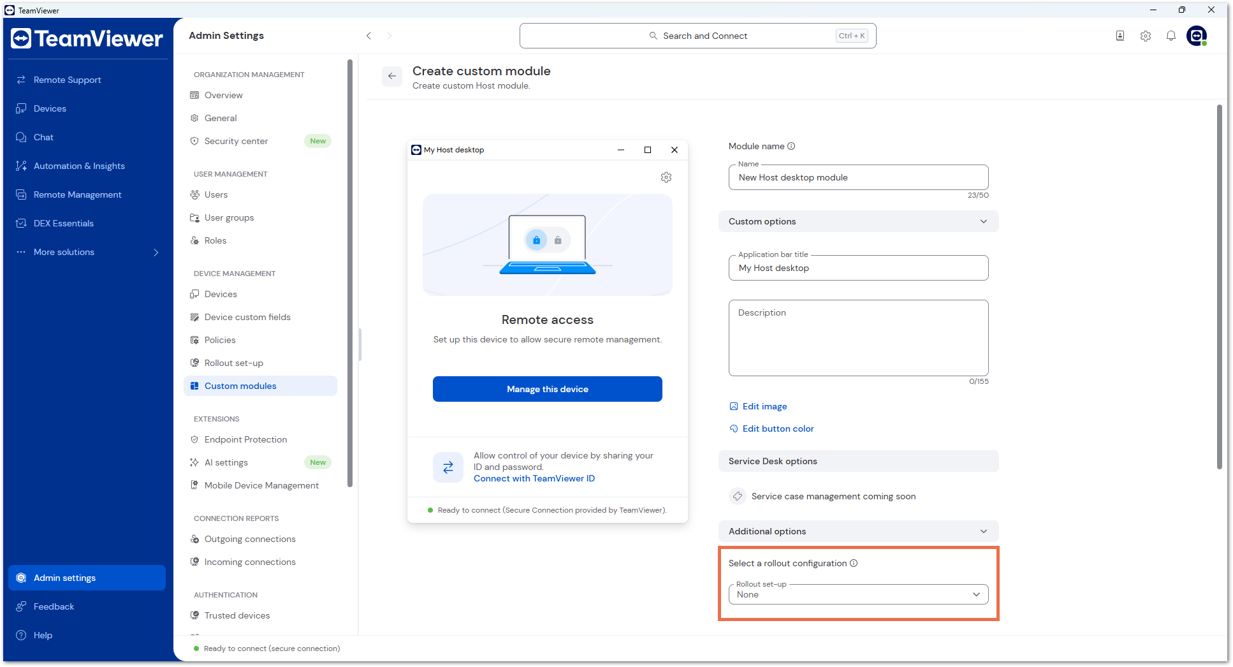Focus the Search and Connect field
Viewport: 1233px width, 667px height.
click(697, 36)
